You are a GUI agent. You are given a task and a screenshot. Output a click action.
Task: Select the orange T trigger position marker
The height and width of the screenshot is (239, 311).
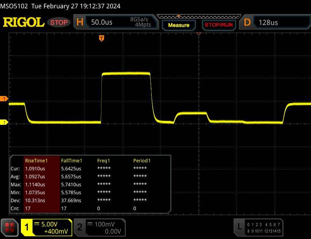(101, 38)
